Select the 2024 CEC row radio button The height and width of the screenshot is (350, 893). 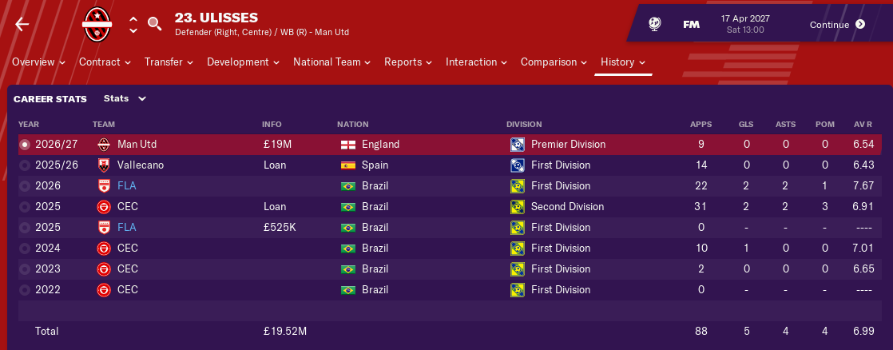[26, 249]
